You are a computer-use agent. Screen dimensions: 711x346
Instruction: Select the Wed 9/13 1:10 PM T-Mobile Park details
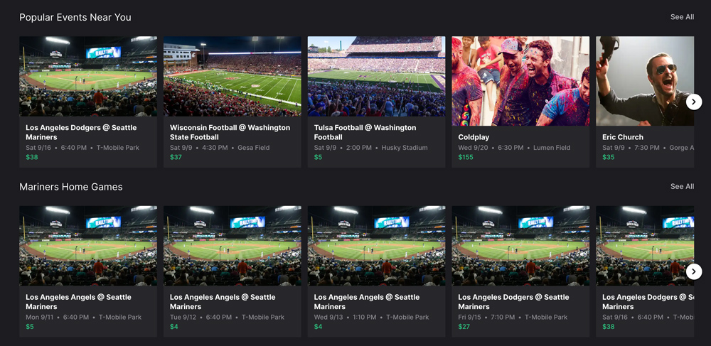tap(371, 317)
